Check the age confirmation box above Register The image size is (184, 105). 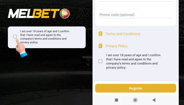pos(100,61)
